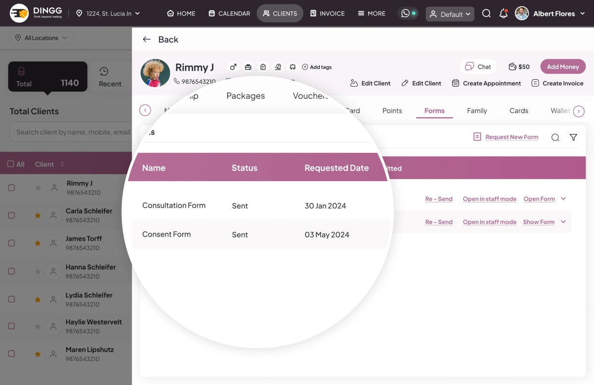
Task: Open HOME in the navbar
Action: [x=181, y=13]
